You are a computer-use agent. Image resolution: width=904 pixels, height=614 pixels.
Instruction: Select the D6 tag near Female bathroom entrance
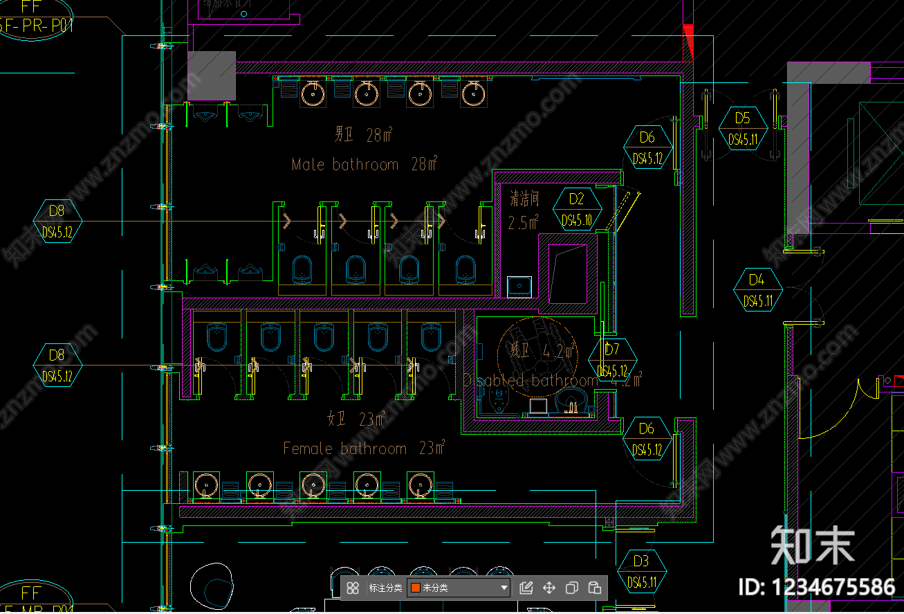[x=647, y=439]
